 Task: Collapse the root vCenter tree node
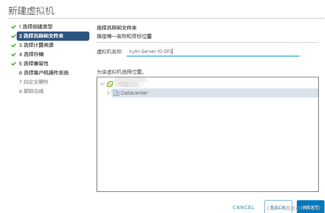(103, 84)
